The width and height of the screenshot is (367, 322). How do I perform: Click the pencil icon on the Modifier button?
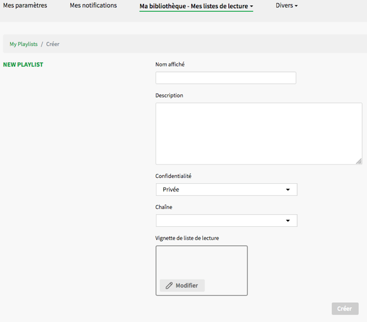click(x=169, y=286)
